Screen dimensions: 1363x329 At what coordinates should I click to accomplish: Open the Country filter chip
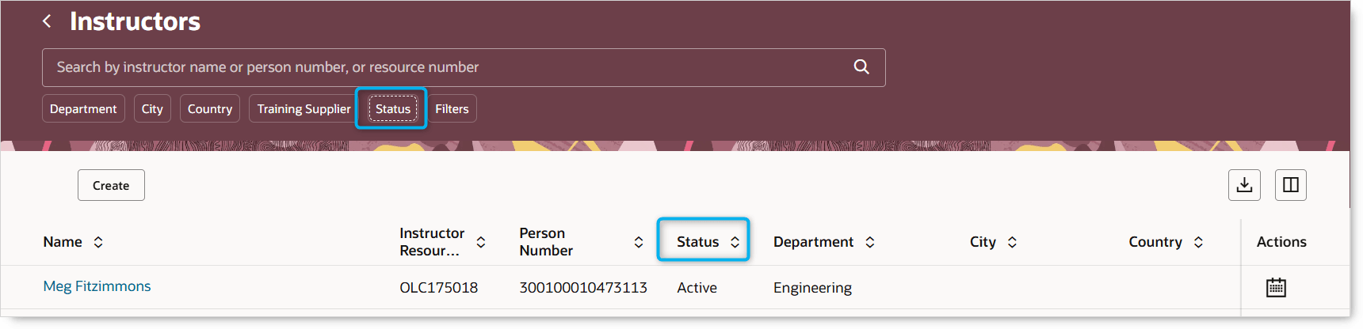tap(210, 109)
